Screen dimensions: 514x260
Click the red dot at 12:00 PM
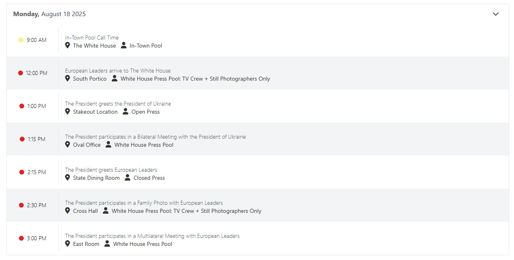(x=21, y=73)
